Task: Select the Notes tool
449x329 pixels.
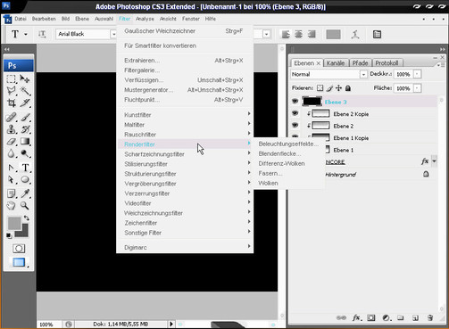Action: [x=12, y=193]
